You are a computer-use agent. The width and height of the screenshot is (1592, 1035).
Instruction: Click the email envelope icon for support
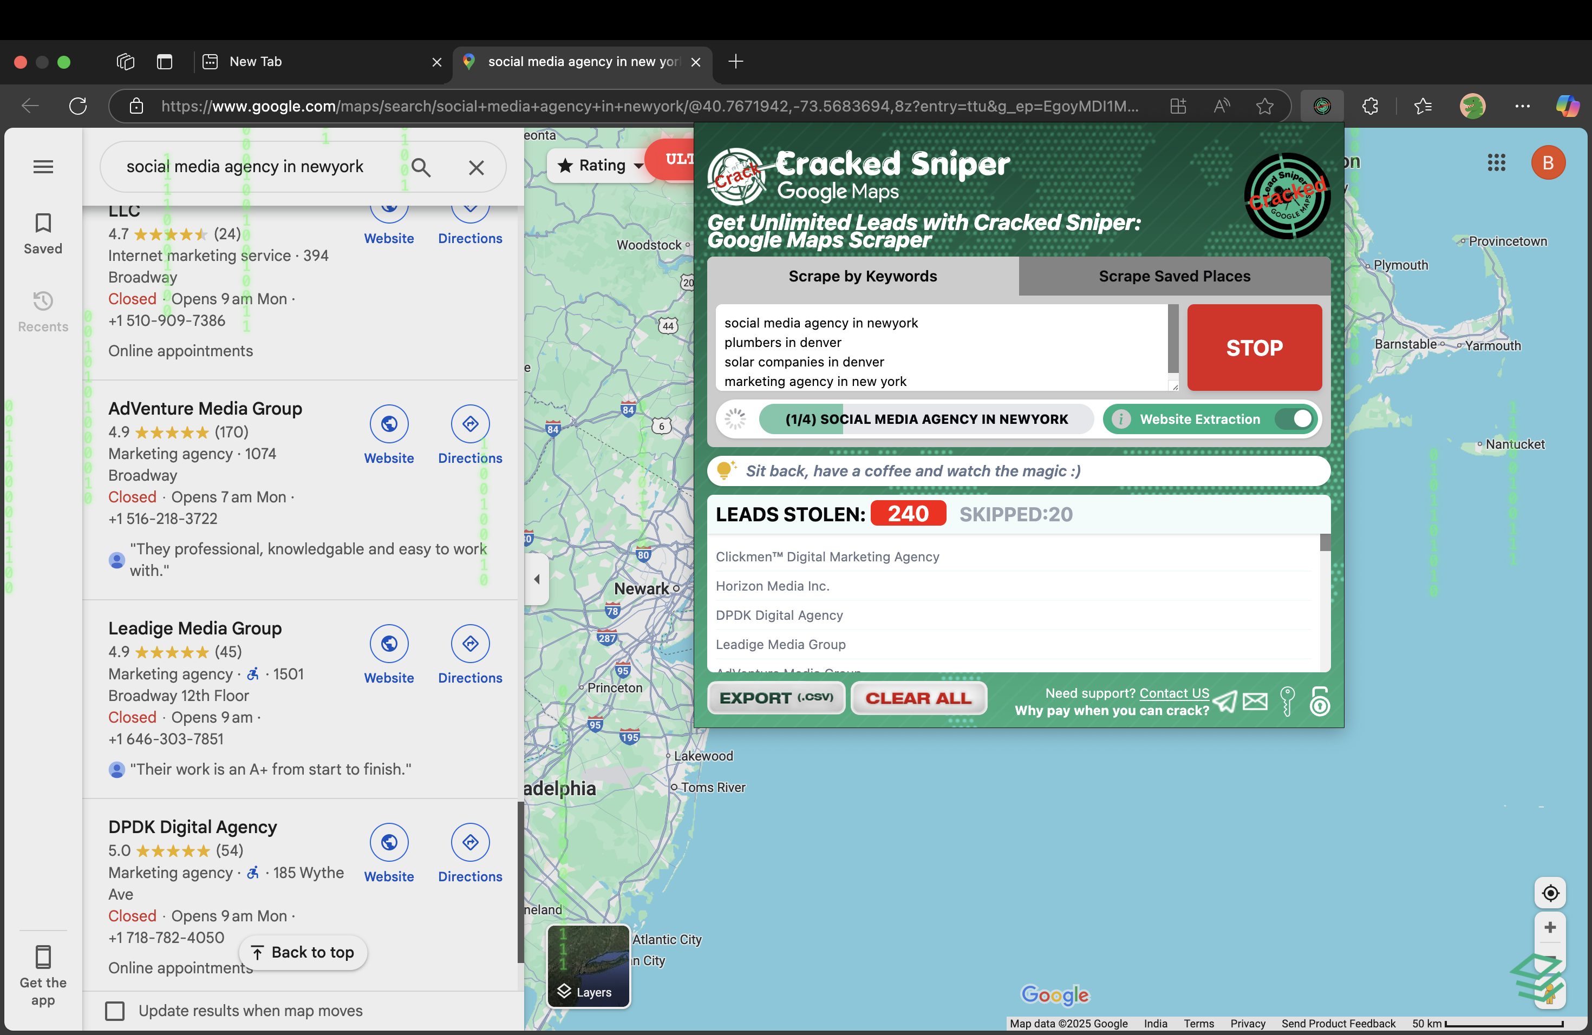point(1256,702)
